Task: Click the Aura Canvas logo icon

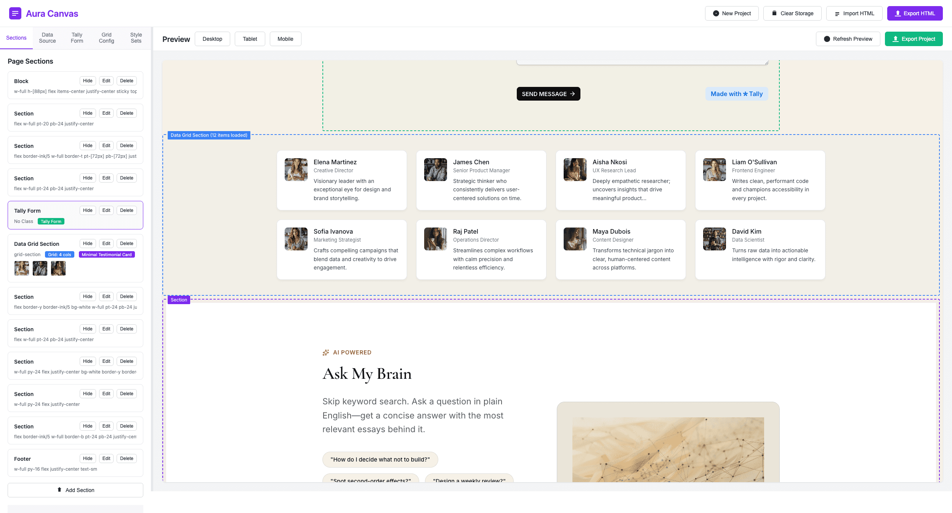Action: point(15,13)
